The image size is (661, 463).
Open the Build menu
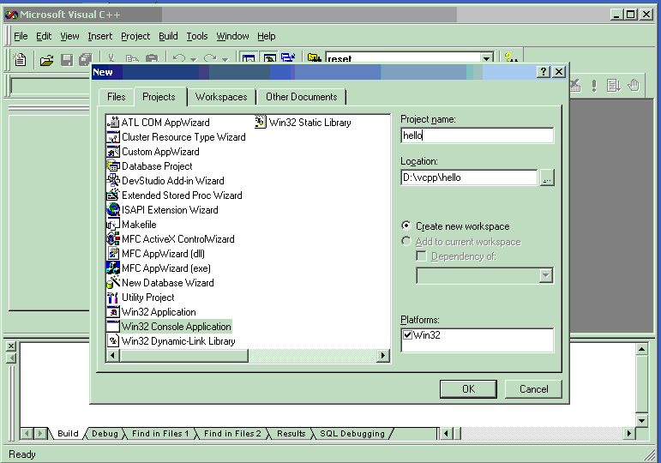coord(168,36)
